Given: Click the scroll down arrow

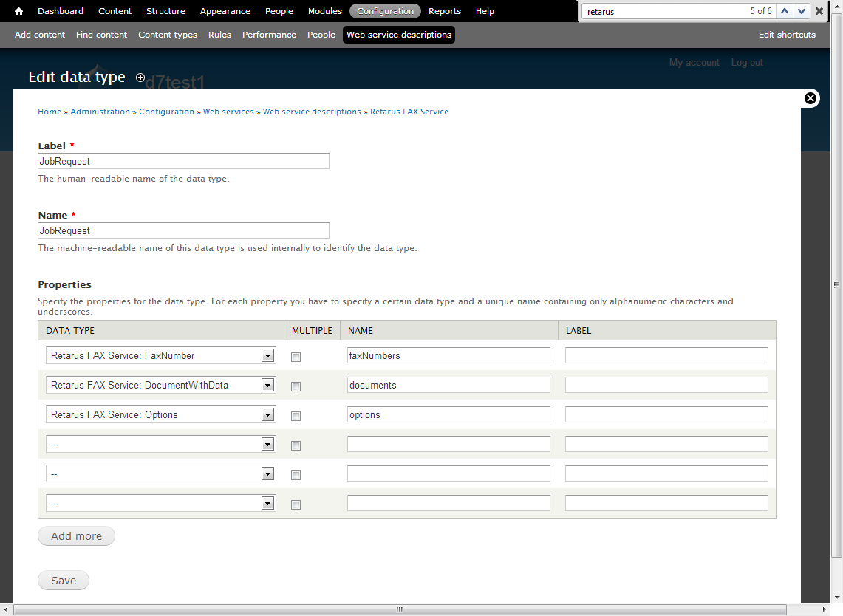Looking at the screenshot, I should [836, 598].
